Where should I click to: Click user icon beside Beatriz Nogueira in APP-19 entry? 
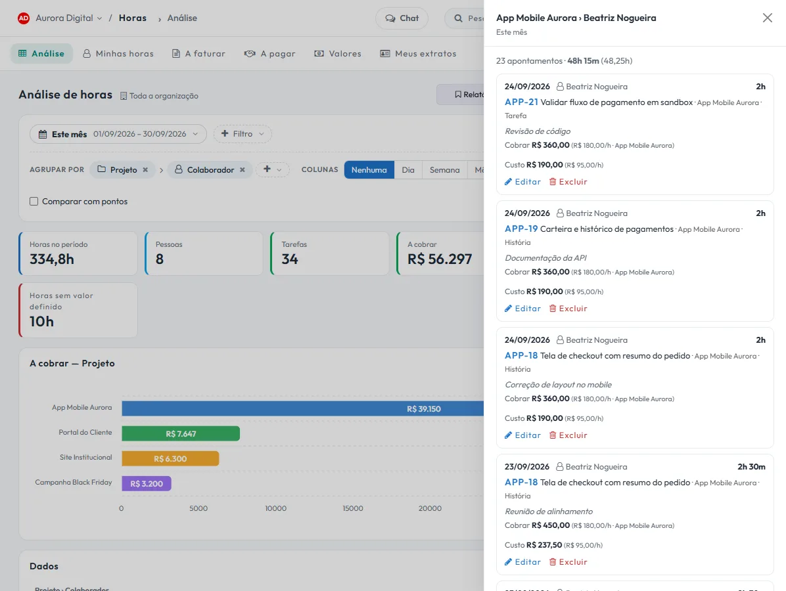560,213
